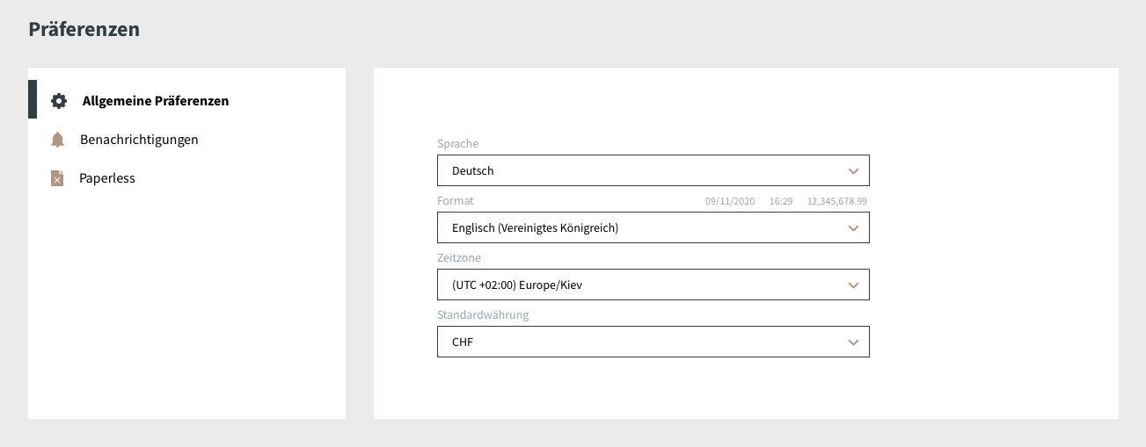
Task: Click the Präferenzen page heading
Action: (84, 29)
